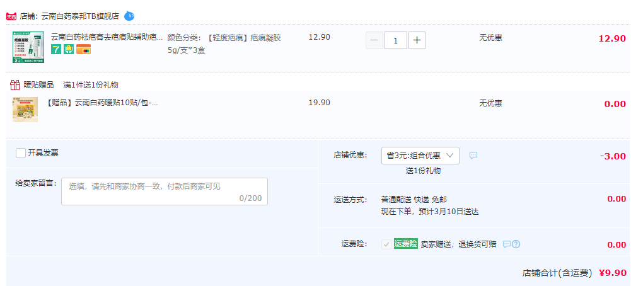Click the greyed 运费险 checkbox

(x=386, y=244)
